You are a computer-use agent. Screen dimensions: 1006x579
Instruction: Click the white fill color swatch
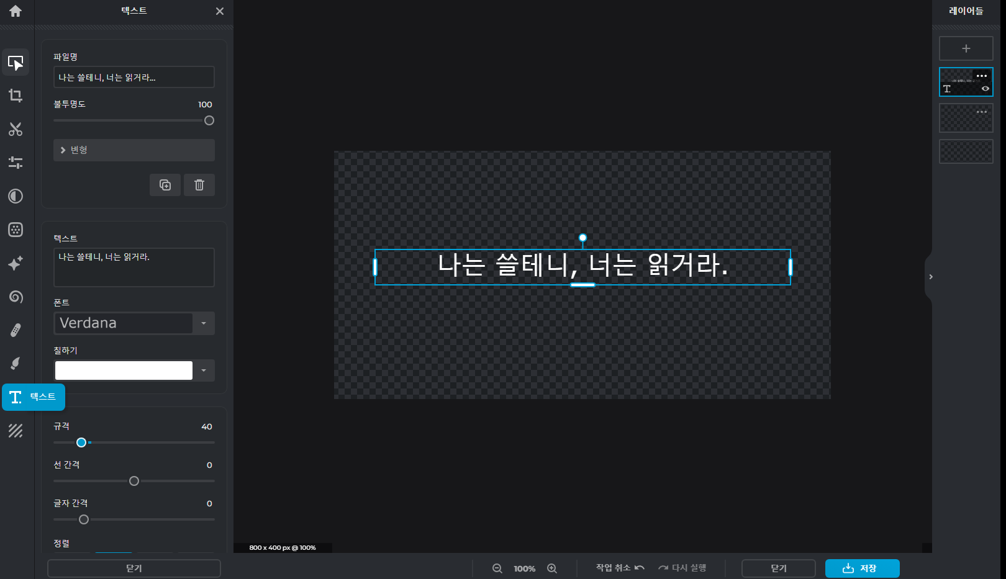(x=124, y=370)
